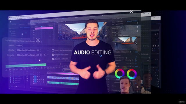Click the Milano 1 Farbkorrektur clip link

[x=132, y=21]
